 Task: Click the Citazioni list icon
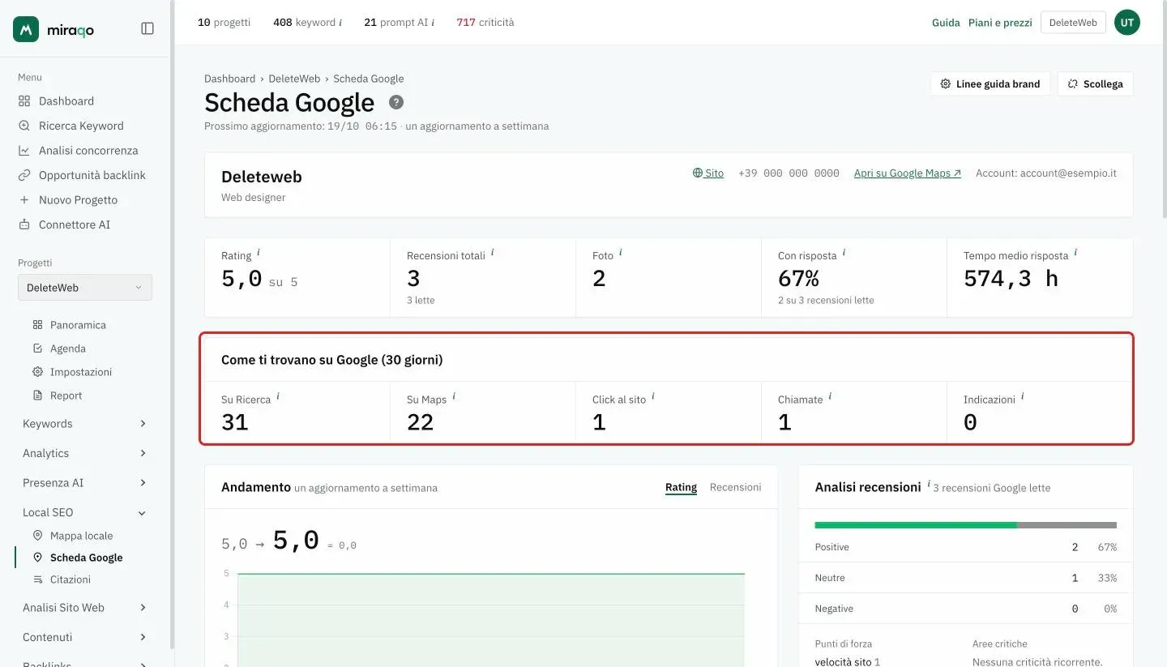[37, 579]
